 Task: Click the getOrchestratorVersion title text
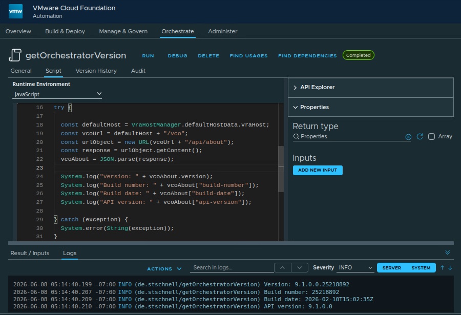[x=76, y=56]
